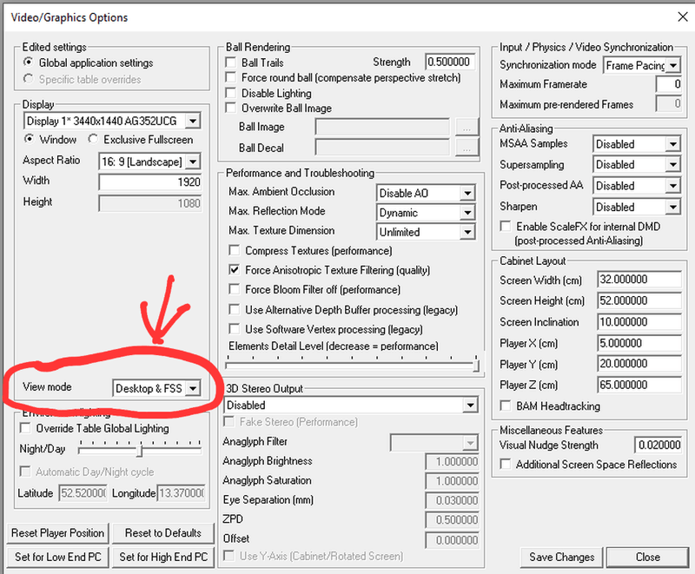Screen dimensions: 695x574
Task: Click Player Z (cm) field
Action: click(639, 385)
